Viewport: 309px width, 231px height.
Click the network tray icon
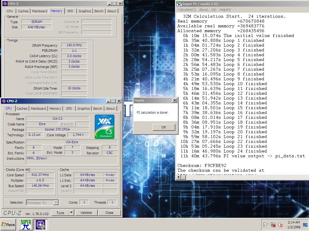(x=273, y=224)
